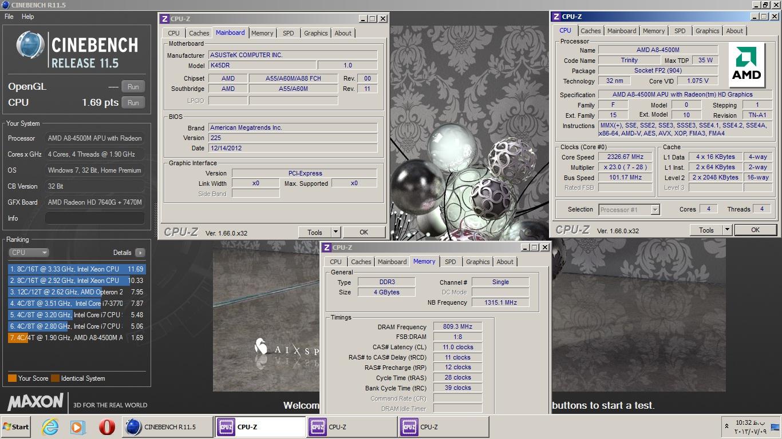Click CPU-Z title icon of Memory window
782x439 pixels.
(327, 248)
